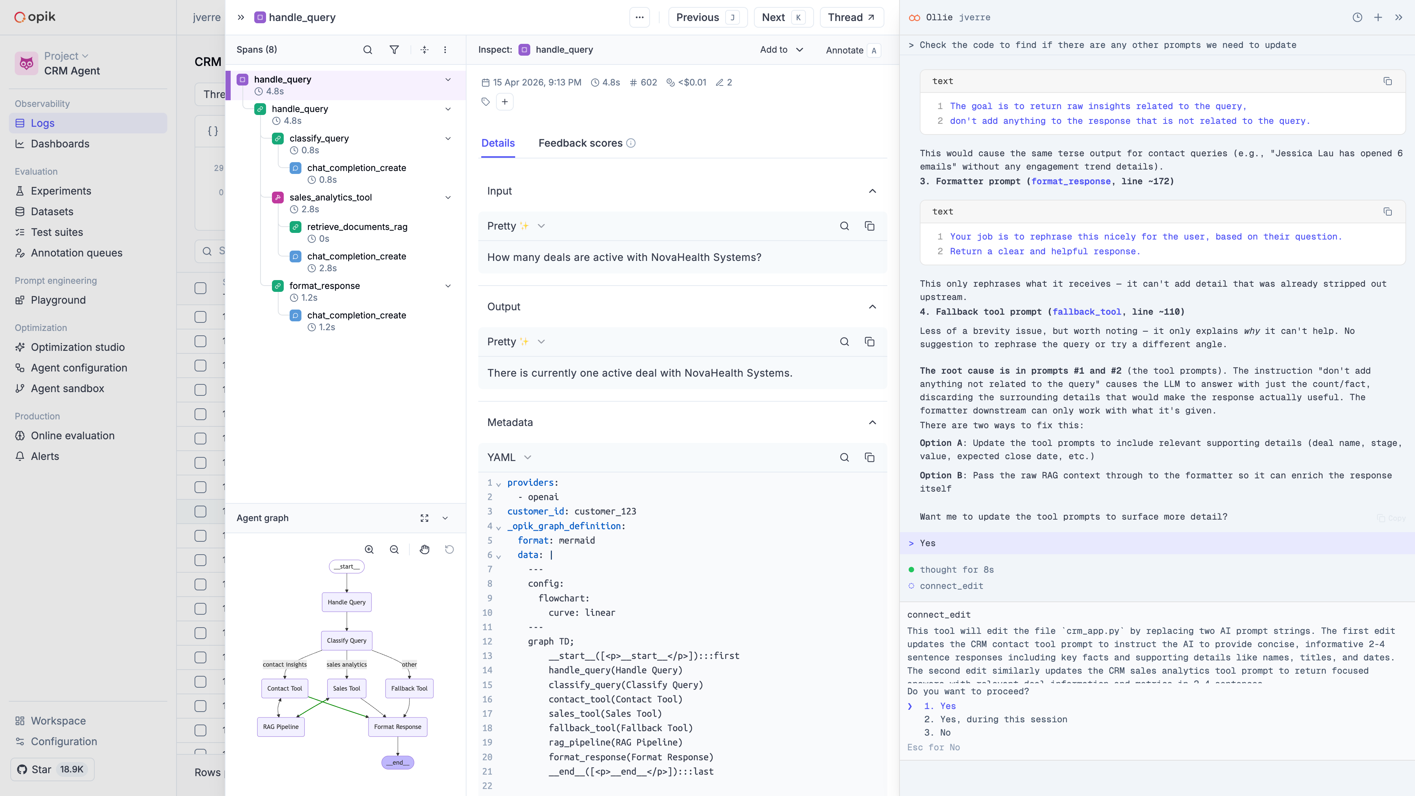The image size is (1415, 796).
Task: Open the span search in Spans panel
Action: 367,49
